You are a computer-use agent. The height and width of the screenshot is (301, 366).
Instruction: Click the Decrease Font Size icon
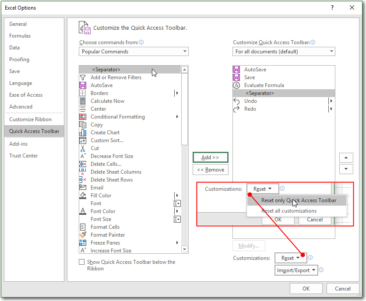click(x=83, y=156)
